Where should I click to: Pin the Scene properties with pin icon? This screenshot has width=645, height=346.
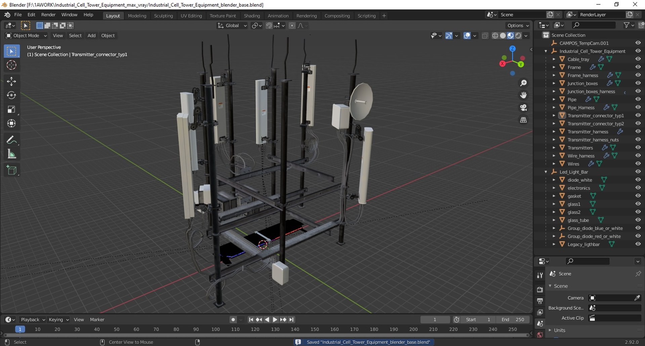pyautogui.click(x=638, y=274)
